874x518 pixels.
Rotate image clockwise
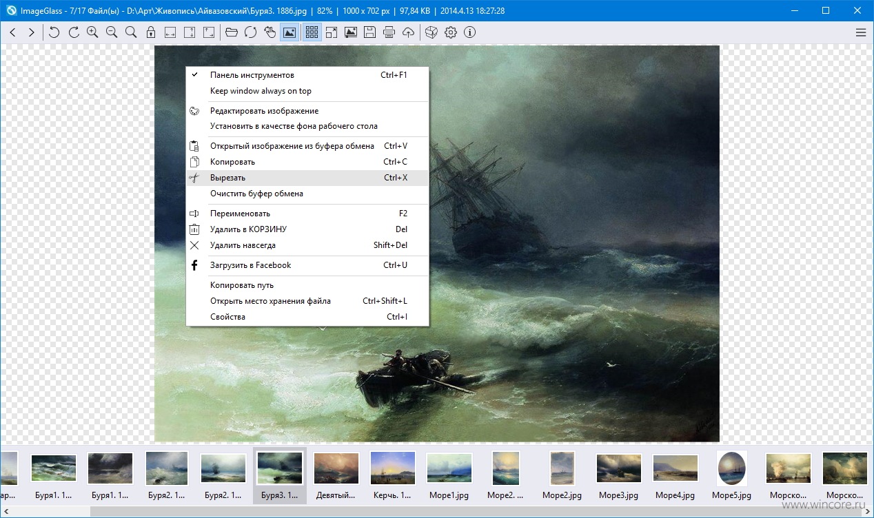pyautogui.click(x=74, y=32)
